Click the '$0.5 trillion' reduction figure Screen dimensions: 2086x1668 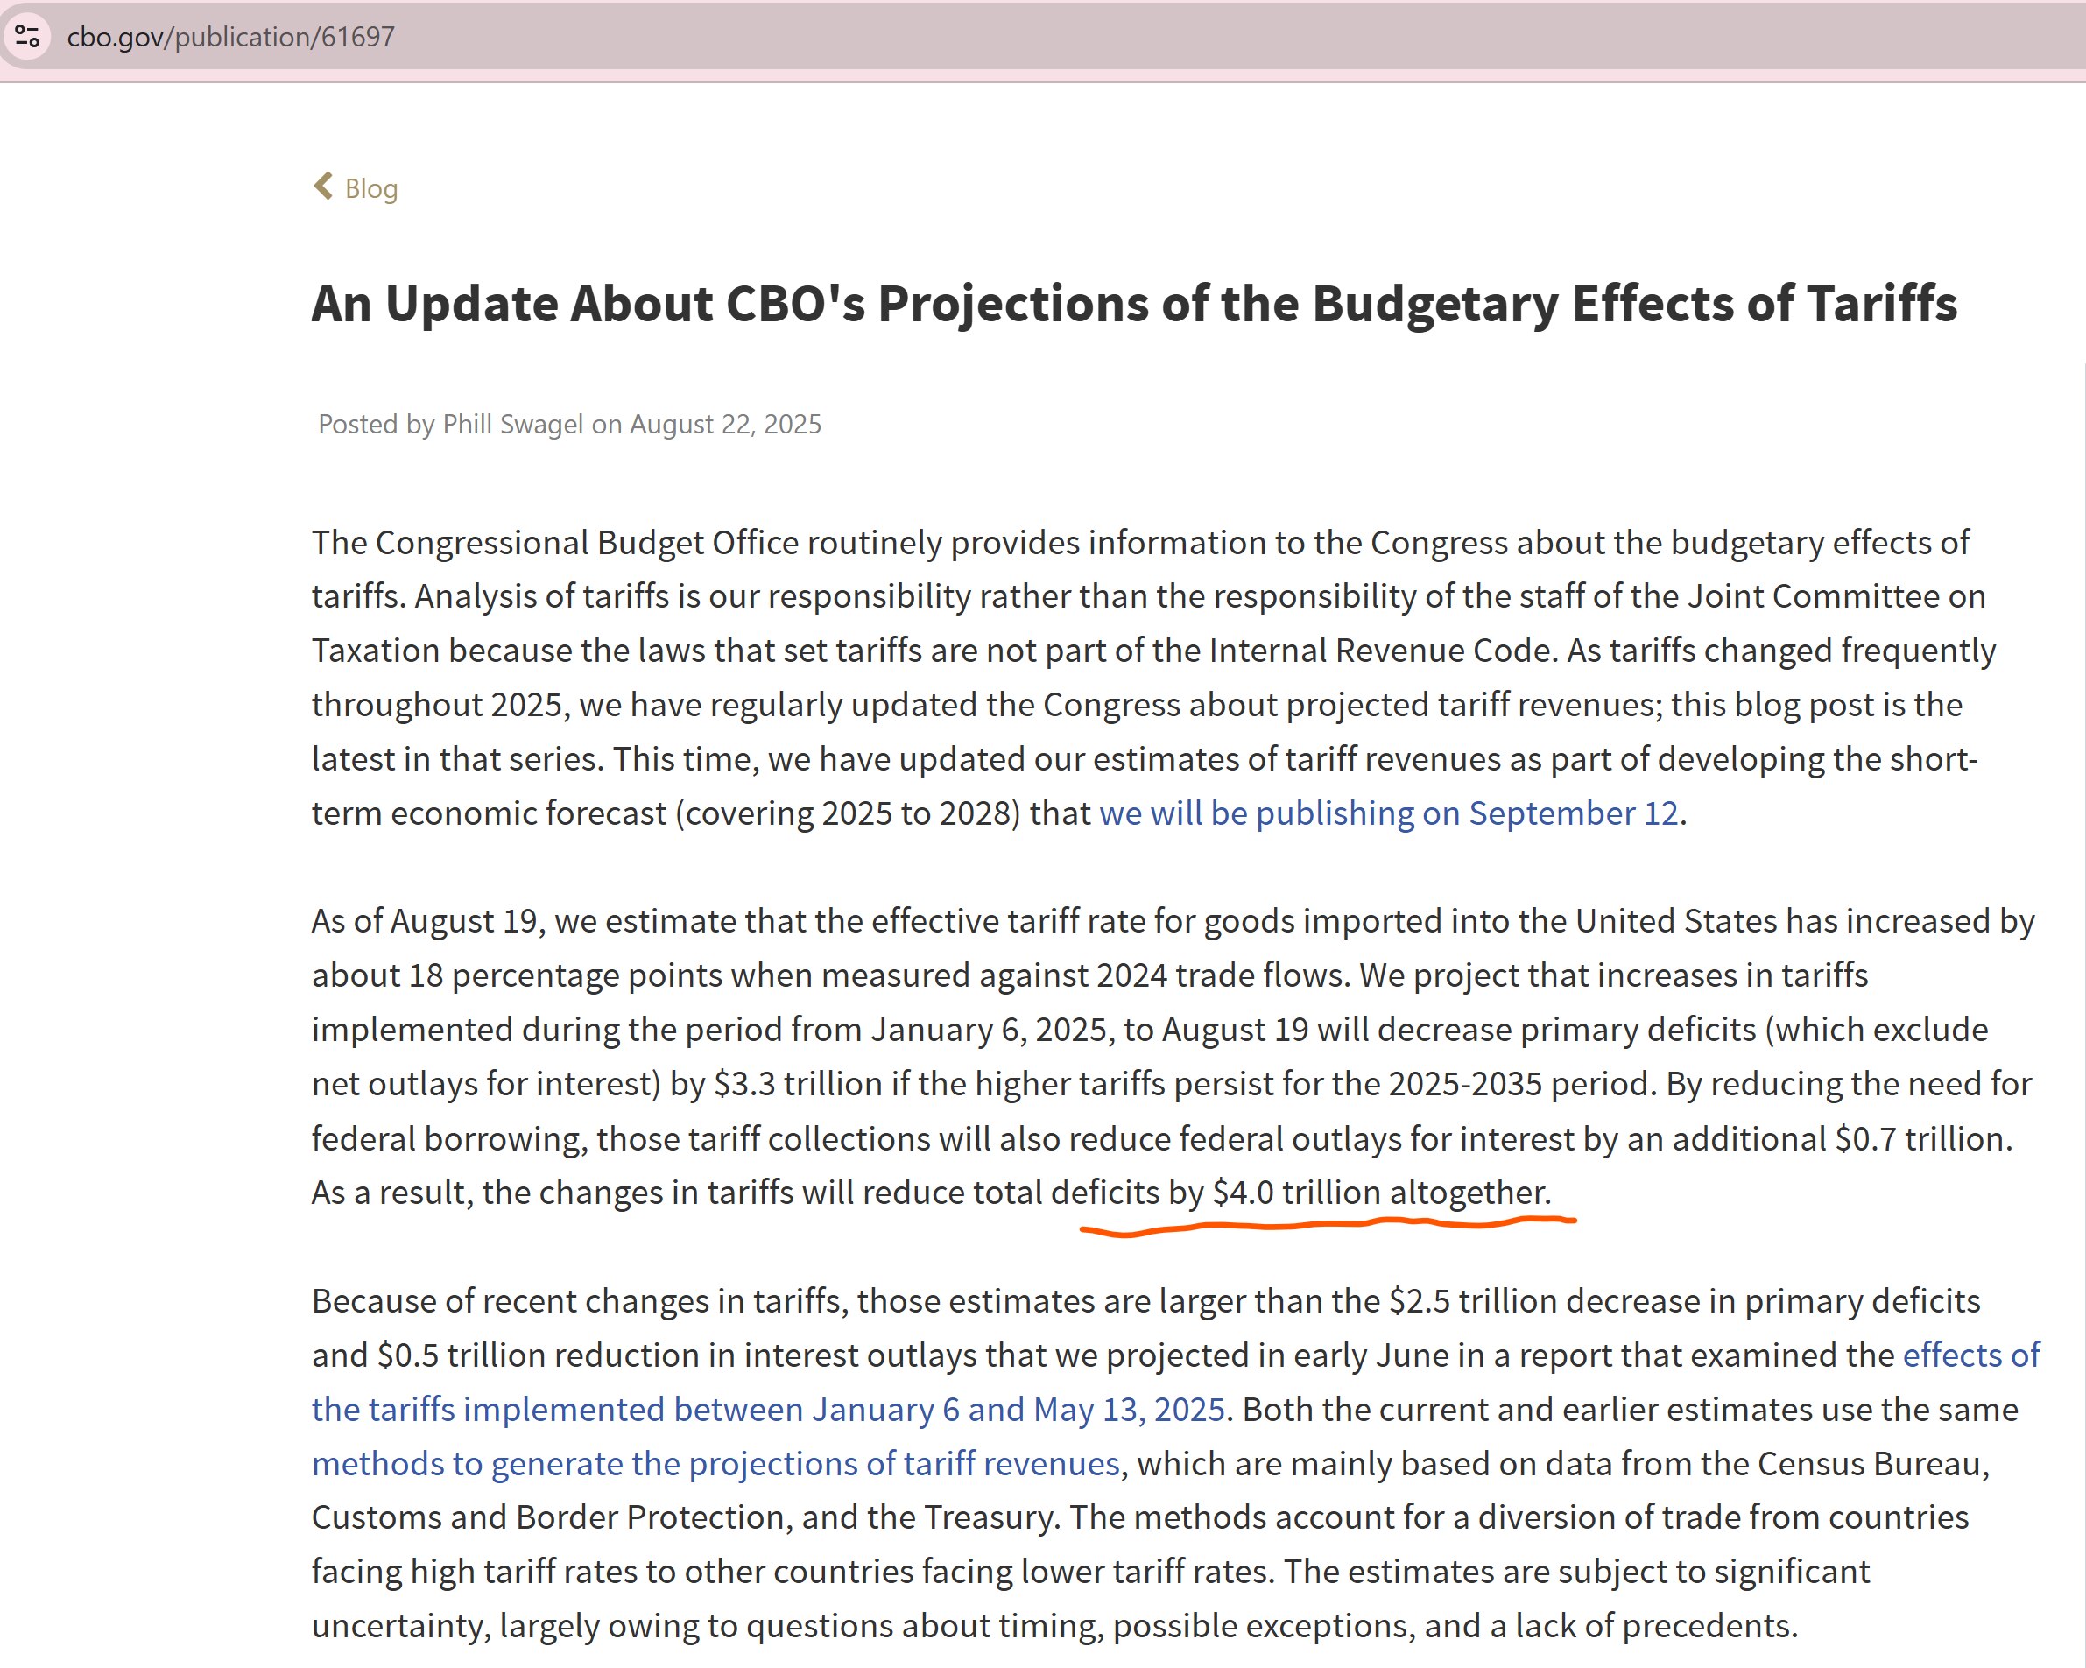pos(461,1355)
